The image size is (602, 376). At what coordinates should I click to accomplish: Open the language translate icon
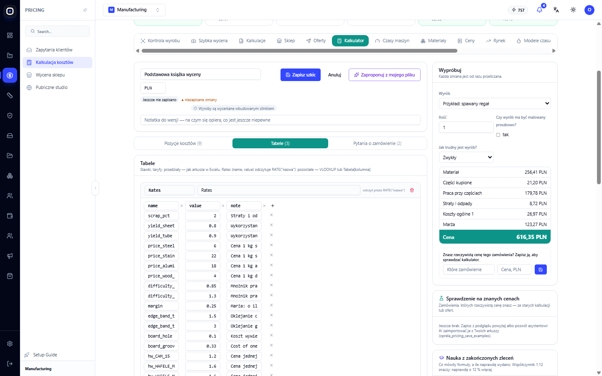(556, 10)
